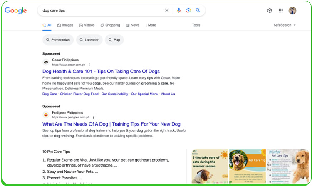Switch to Videos tab
This screenshot has height=186, width=312.
coord(87,25)
